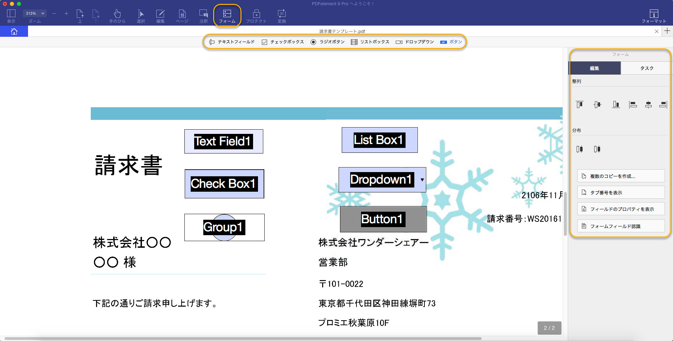This screenshot has width=673, height=341.
Task: Select the Check Box1 form field
Action: click(224, 184)
